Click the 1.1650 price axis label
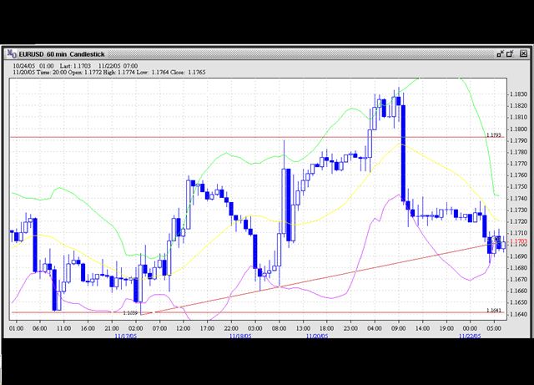This screenshot has height=385, width=534. click(x=517, y=302)
